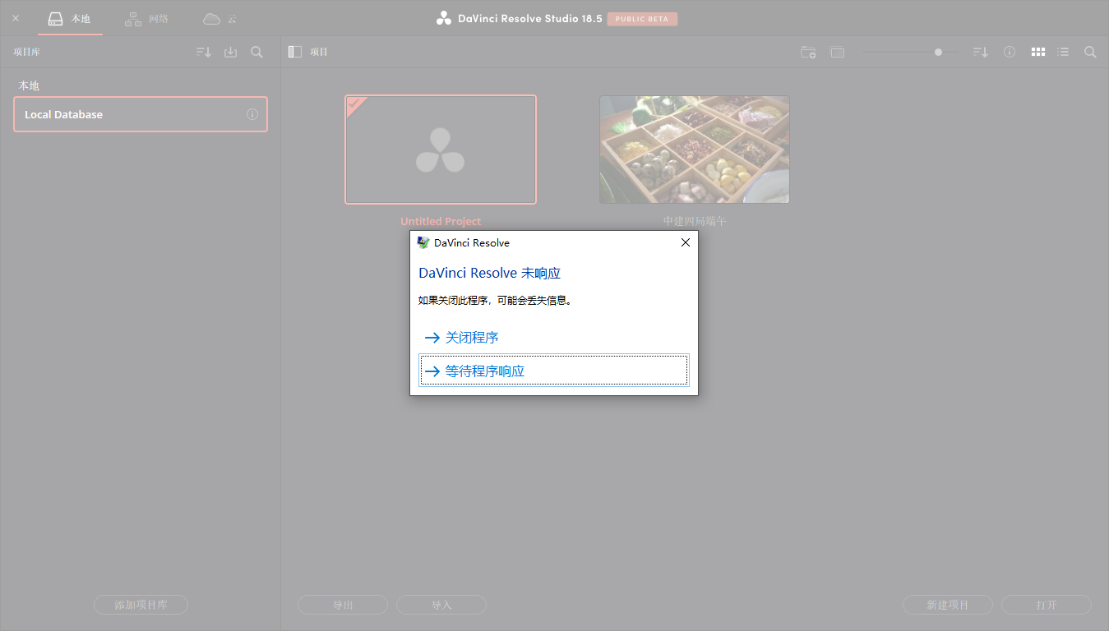Close the Project Manager with the top-left X
1109x631 pixels.
(x=16, y=18)
